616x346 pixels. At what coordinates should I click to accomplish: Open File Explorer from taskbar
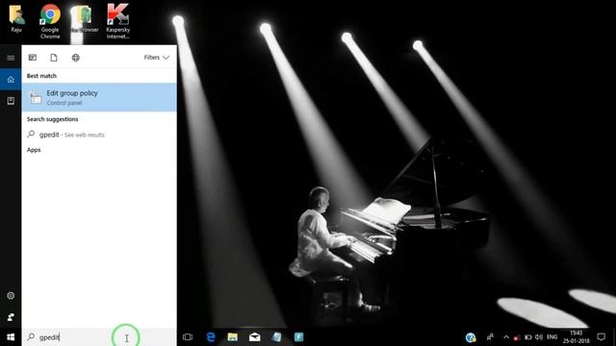(x=233, y=337)
